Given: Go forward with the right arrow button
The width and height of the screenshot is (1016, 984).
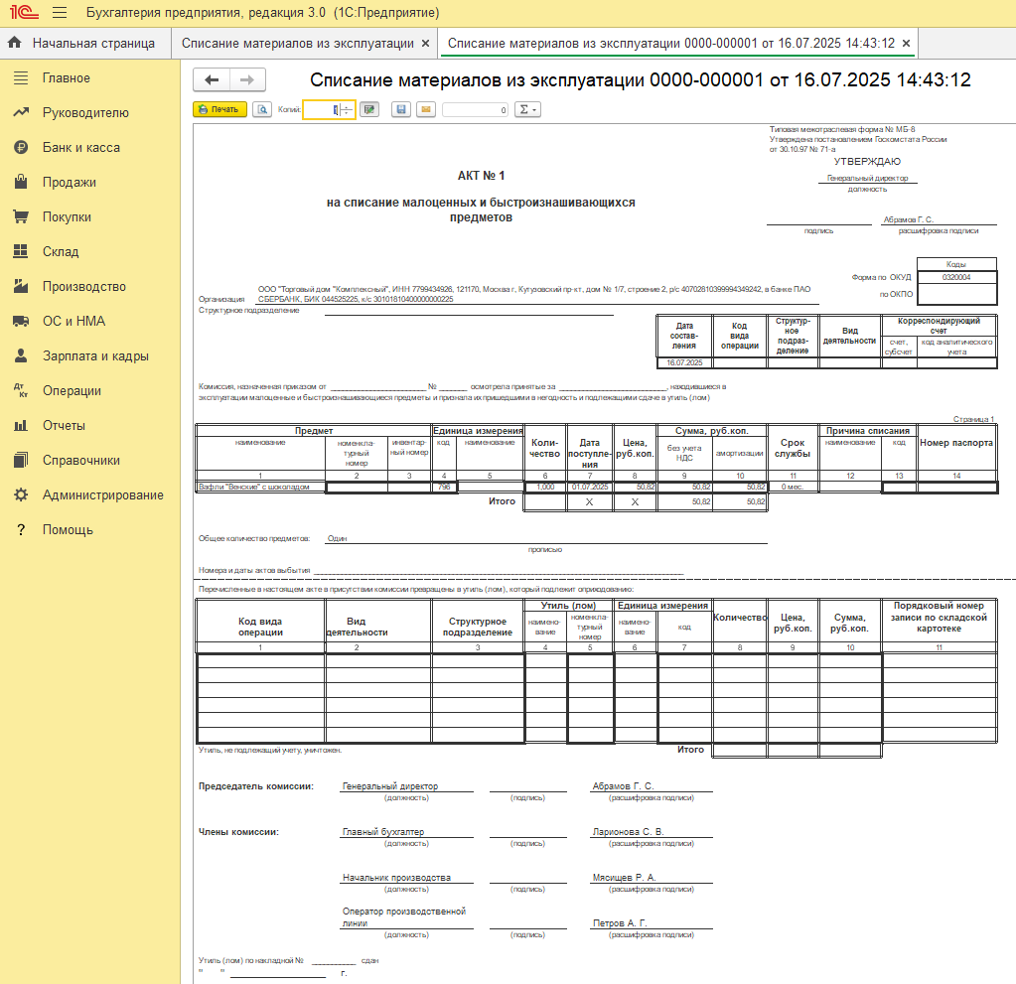Looking at the screenshot, I should (x=247, y=79).
